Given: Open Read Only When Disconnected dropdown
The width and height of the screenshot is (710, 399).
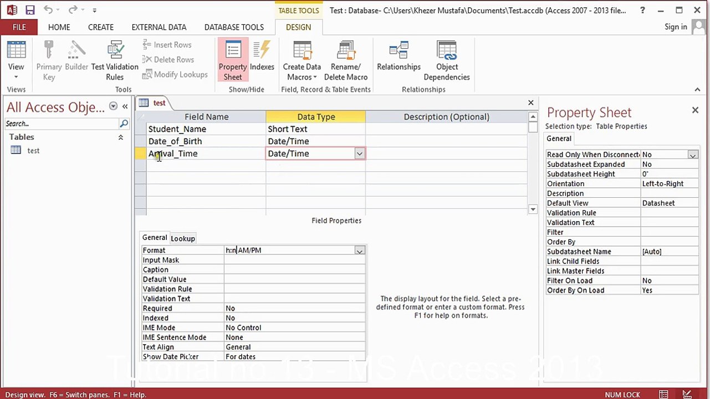Looking at the screenshot, I should click(x=693, y=155).
